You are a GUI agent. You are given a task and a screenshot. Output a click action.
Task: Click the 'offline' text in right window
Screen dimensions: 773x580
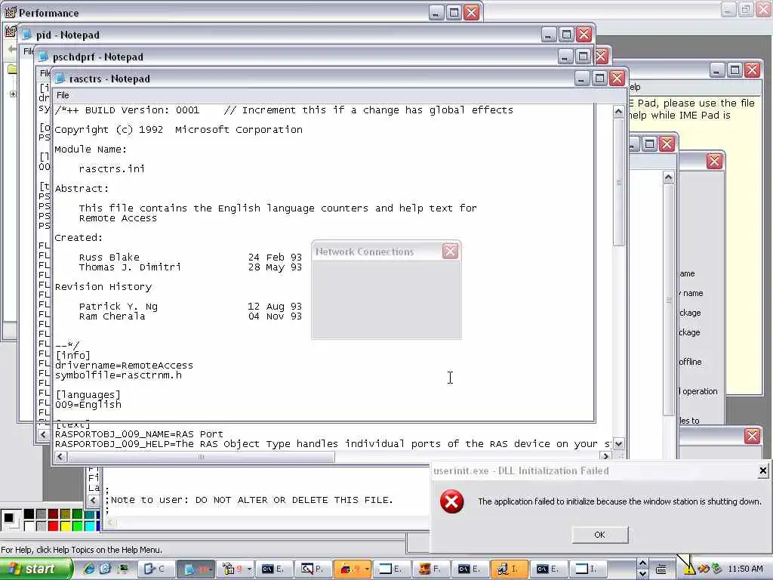(690, 362)
